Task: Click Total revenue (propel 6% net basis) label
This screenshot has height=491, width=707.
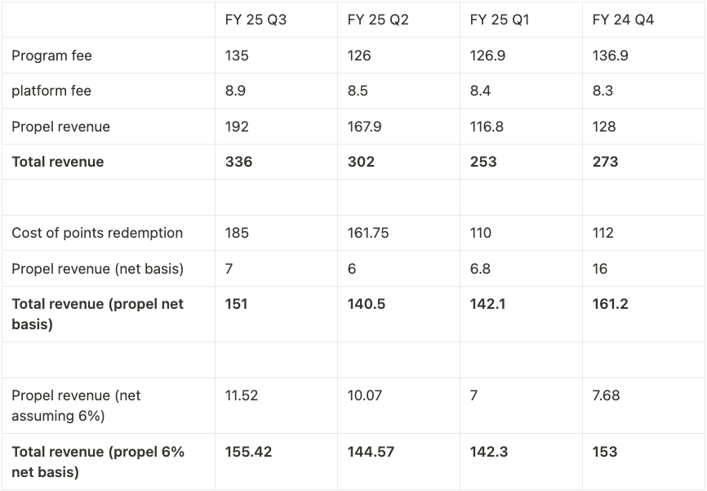Action: pyautogui.click(x=97, y=462)
